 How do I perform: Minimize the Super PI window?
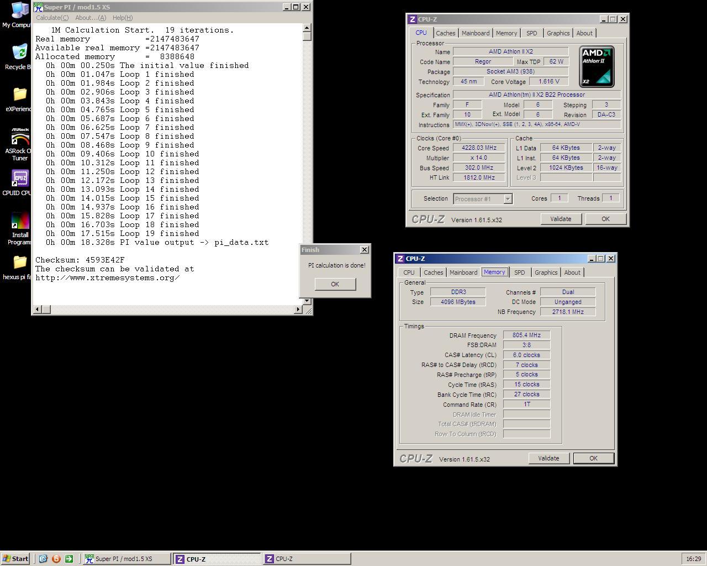coord(287,7)
